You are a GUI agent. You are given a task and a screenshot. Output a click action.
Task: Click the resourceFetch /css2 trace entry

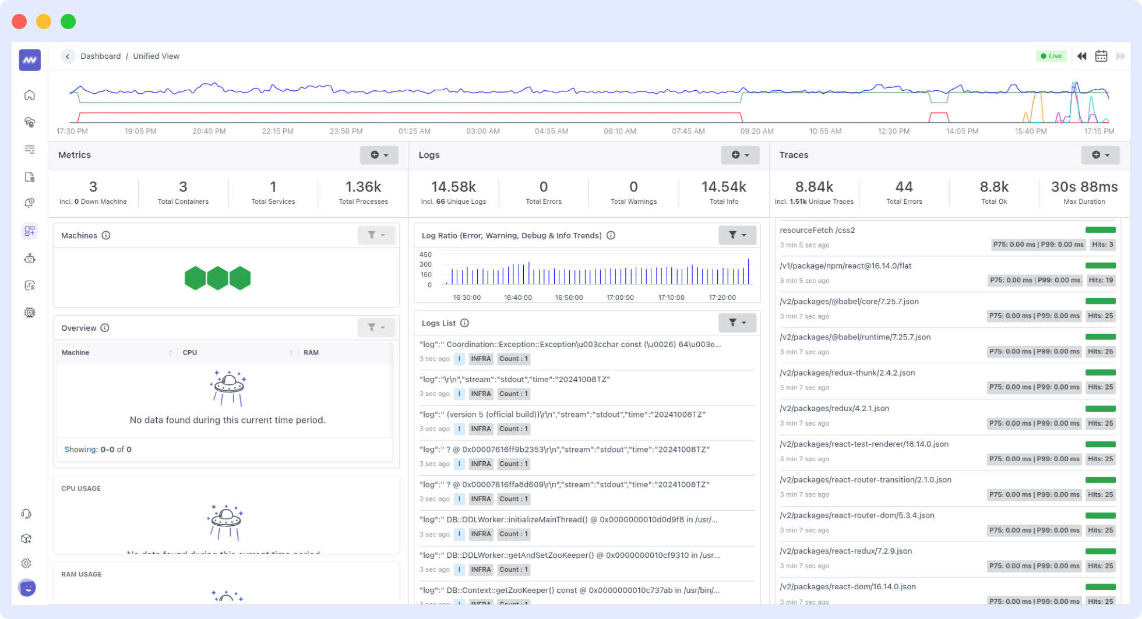(817, 230)
